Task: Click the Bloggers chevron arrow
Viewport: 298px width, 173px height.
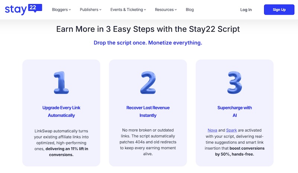Action: coord(70,10)
